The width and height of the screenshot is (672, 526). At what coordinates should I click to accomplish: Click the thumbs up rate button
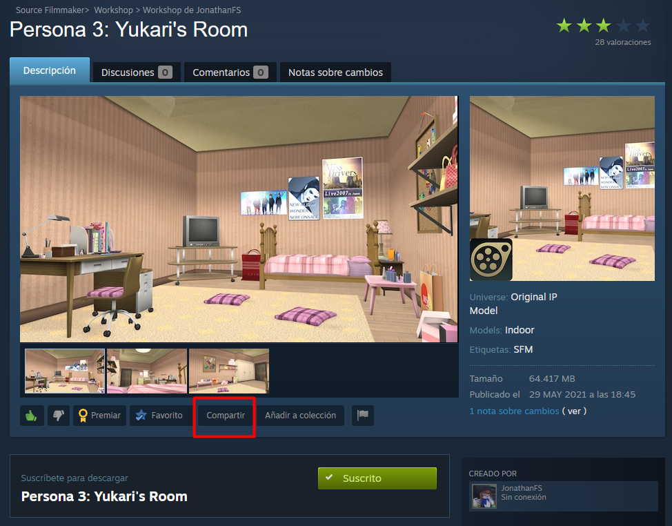pos(32,415)
